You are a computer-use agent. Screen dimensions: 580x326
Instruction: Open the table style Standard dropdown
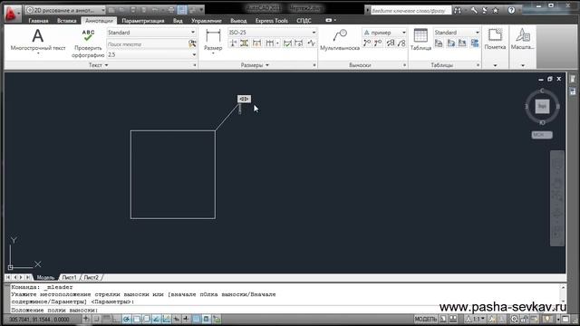coord(457,33)
